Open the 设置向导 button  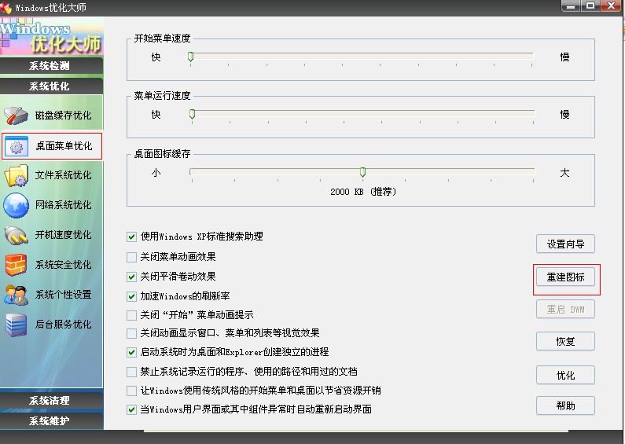[565, 244]
